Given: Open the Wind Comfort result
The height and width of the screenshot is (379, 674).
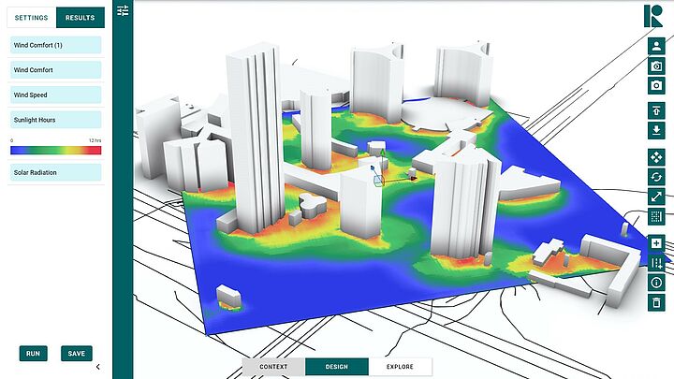Looking at the screenshot, I should click(56, 70).
